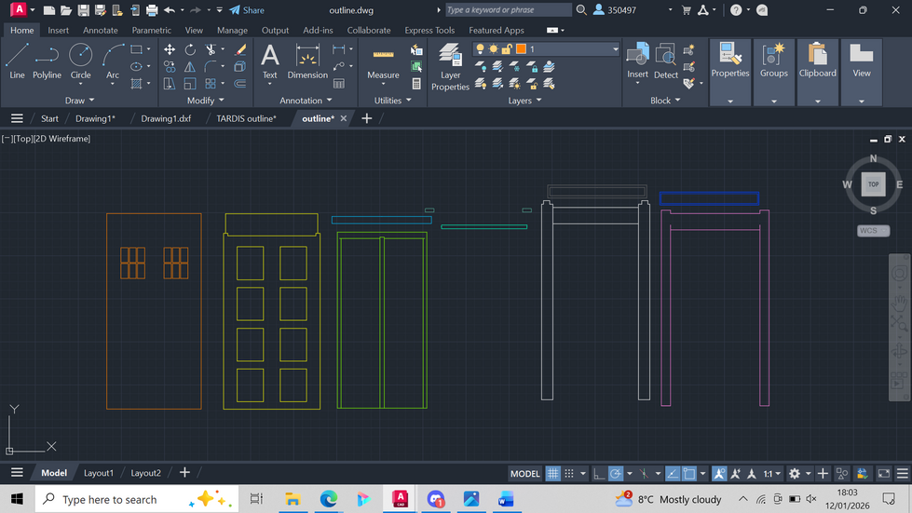Switch to the TARDIS outline* file tab
Screen dimensions: 912x513
click(246, 118)
